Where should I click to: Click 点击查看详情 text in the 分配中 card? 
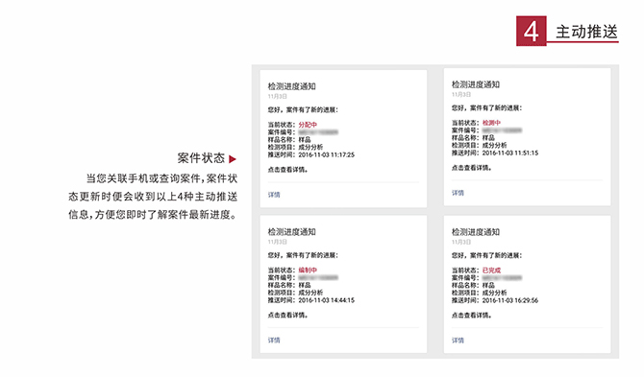pyautogui.click(x=287, y=170)
